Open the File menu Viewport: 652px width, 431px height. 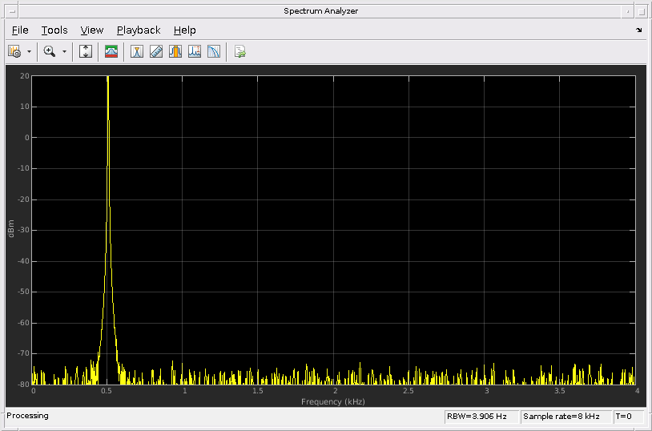coord(20,30)
